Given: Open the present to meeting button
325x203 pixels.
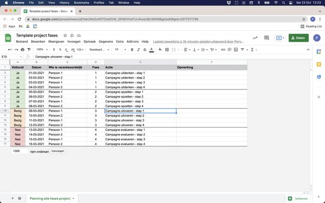Looking at the screenshot, I should [280, 38].
